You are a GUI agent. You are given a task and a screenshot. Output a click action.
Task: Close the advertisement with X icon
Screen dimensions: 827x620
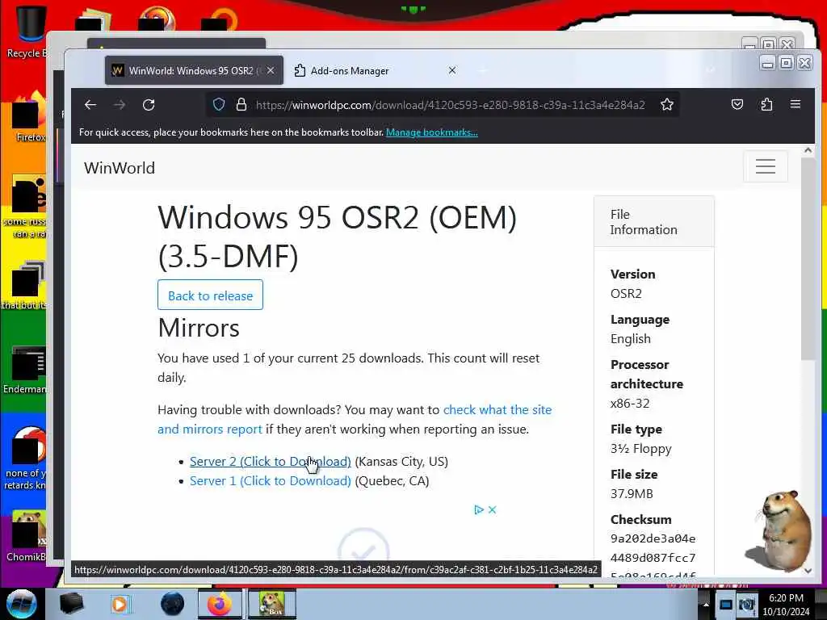click(x=492, y=510)
